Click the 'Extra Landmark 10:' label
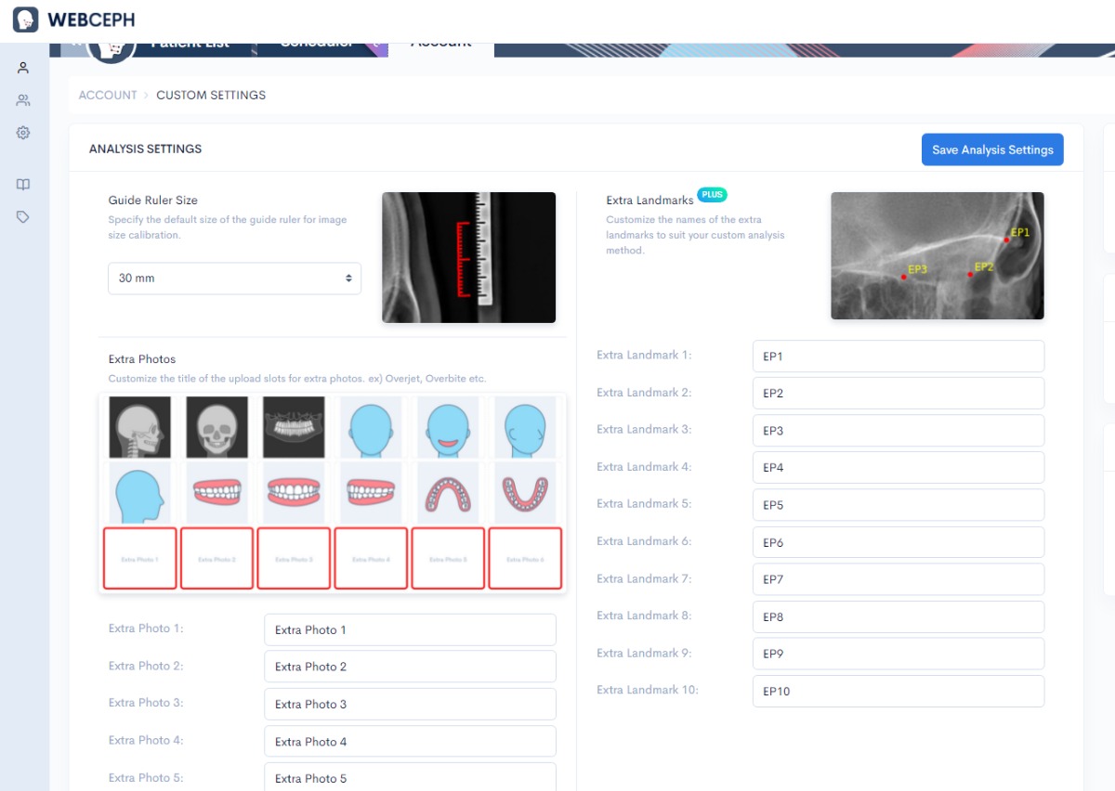 [x=648, y=689]
